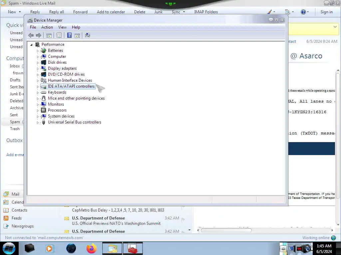Screen dimensions: 341x255
Task: Switch to Newsgroups in Windows Live Mail
Action: click(23, 226)
